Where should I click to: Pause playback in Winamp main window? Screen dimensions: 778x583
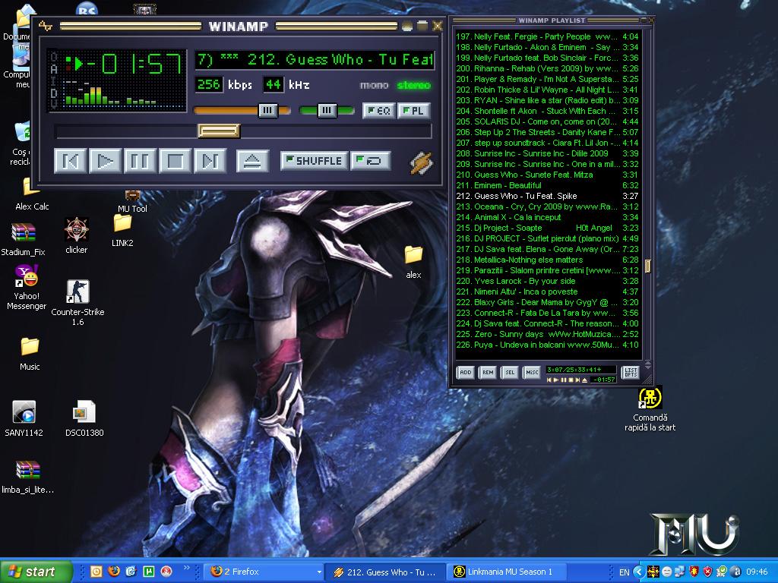[x=140, y=161]
